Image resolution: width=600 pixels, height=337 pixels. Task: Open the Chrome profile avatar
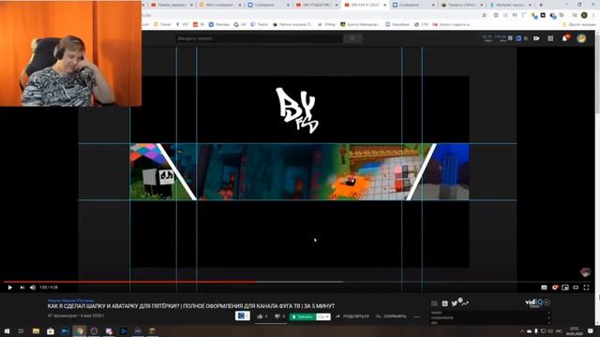tap(584, 15)
